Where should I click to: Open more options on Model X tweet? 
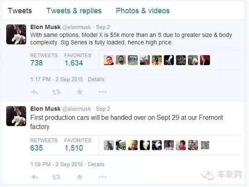tap(103, 91)
